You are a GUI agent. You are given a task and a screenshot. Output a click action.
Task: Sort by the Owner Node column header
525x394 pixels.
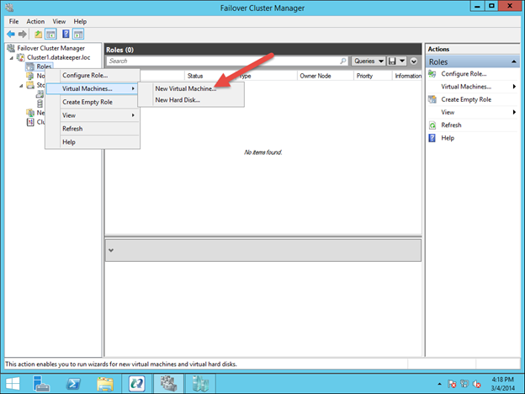(x=317, y=76)
